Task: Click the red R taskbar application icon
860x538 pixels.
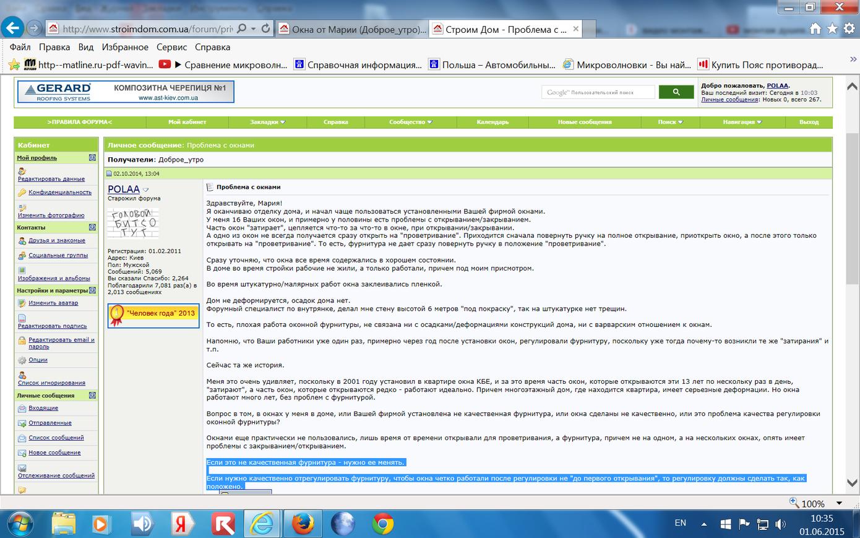Action: pyautogui.click(x=223, y=524)
